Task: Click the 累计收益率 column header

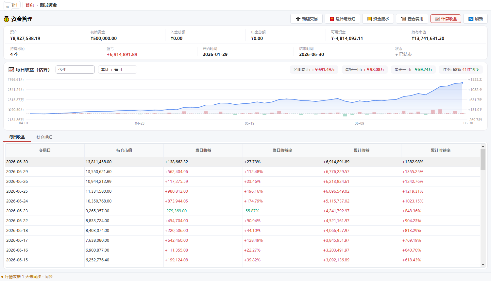Action: tap(441, 150)
